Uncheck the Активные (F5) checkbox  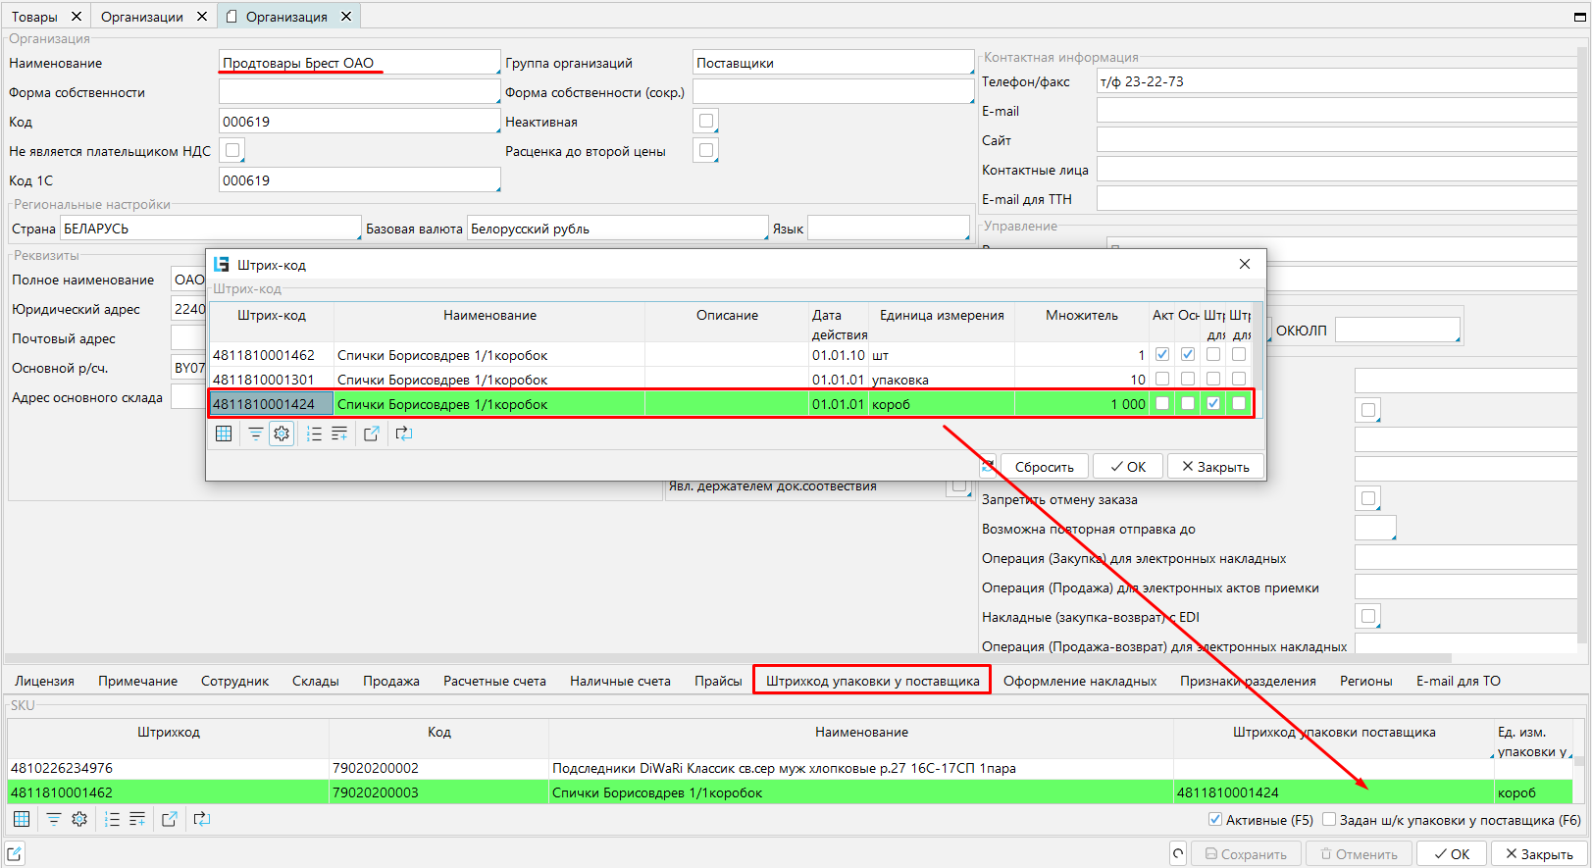click(1215, 820)
